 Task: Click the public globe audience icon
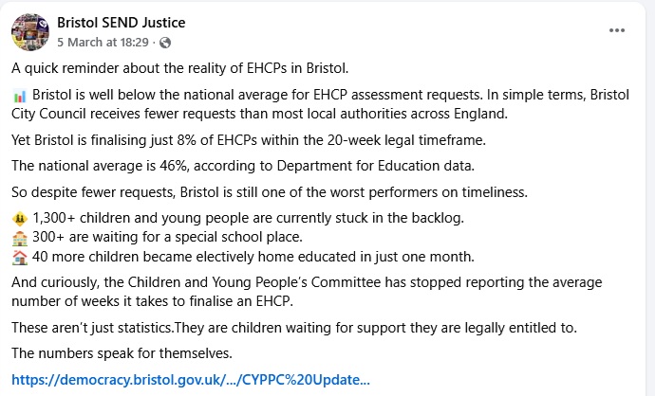point(166,43)
